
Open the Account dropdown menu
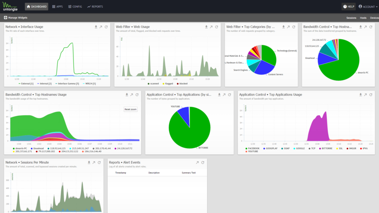(368, 7)
